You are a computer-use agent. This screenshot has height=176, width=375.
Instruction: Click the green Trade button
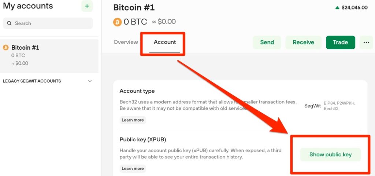[340, 42]
